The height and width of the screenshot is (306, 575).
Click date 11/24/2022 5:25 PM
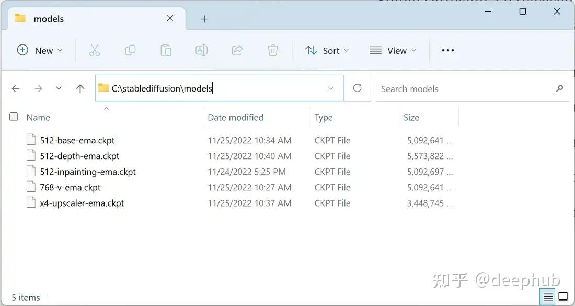246,172
